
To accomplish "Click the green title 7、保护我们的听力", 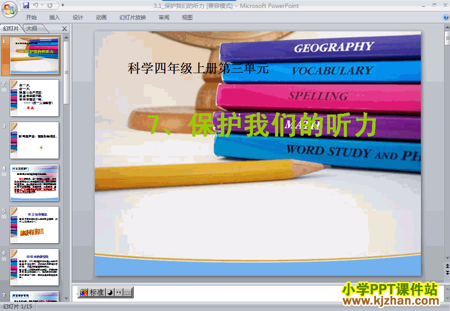I will (x=262, y=125).
